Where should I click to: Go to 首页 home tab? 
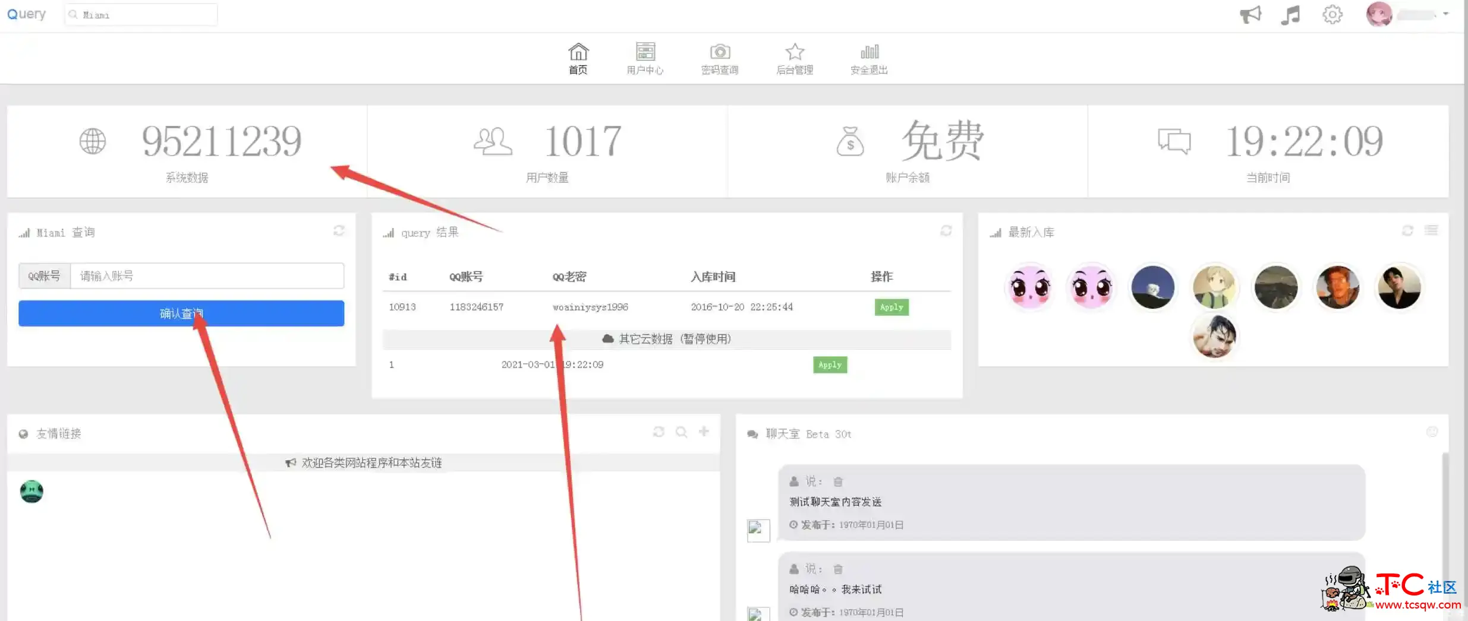click(578, 59)
